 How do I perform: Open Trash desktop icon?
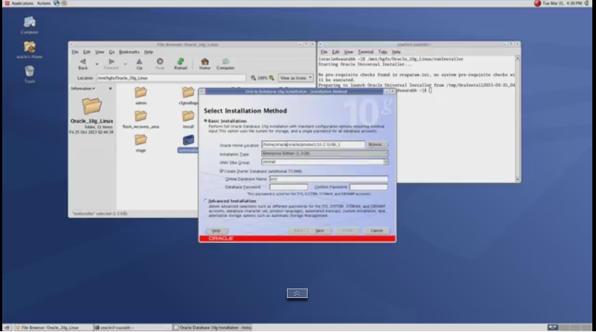30,75
